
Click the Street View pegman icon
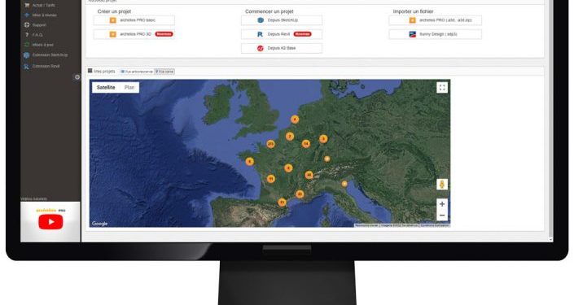(442, 185)
